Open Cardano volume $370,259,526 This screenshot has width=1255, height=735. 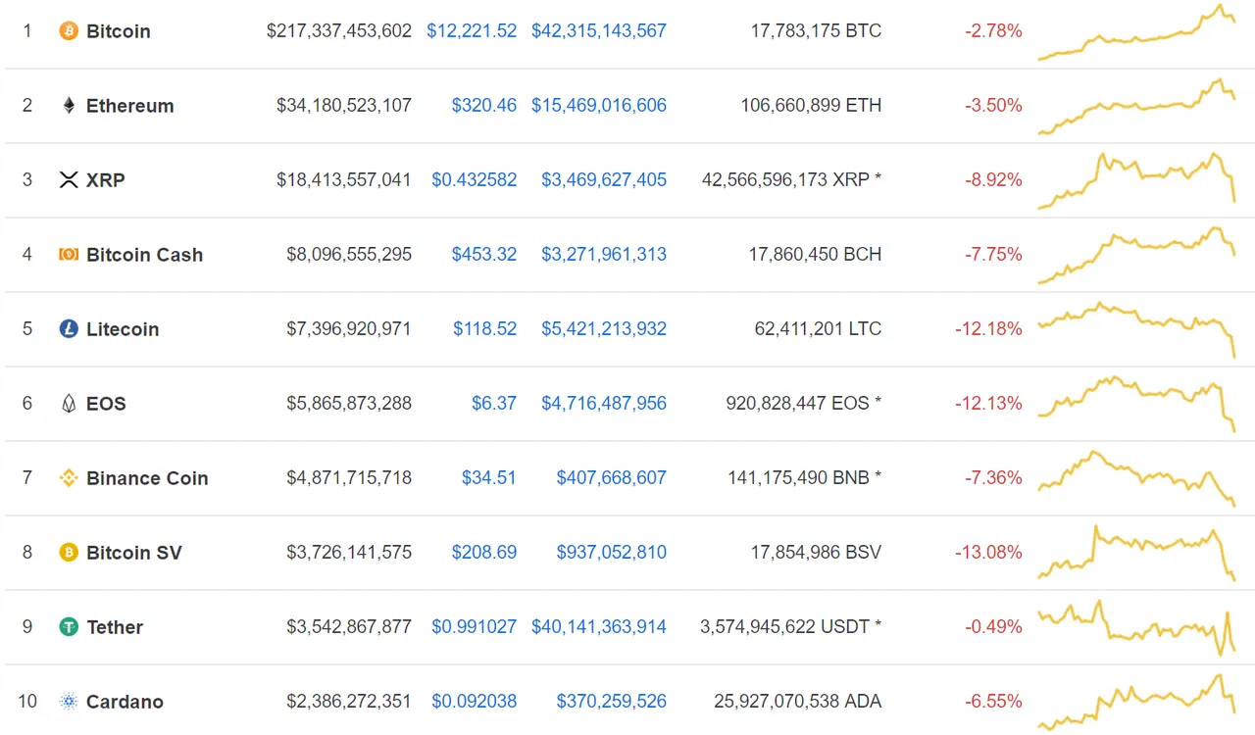612,702
